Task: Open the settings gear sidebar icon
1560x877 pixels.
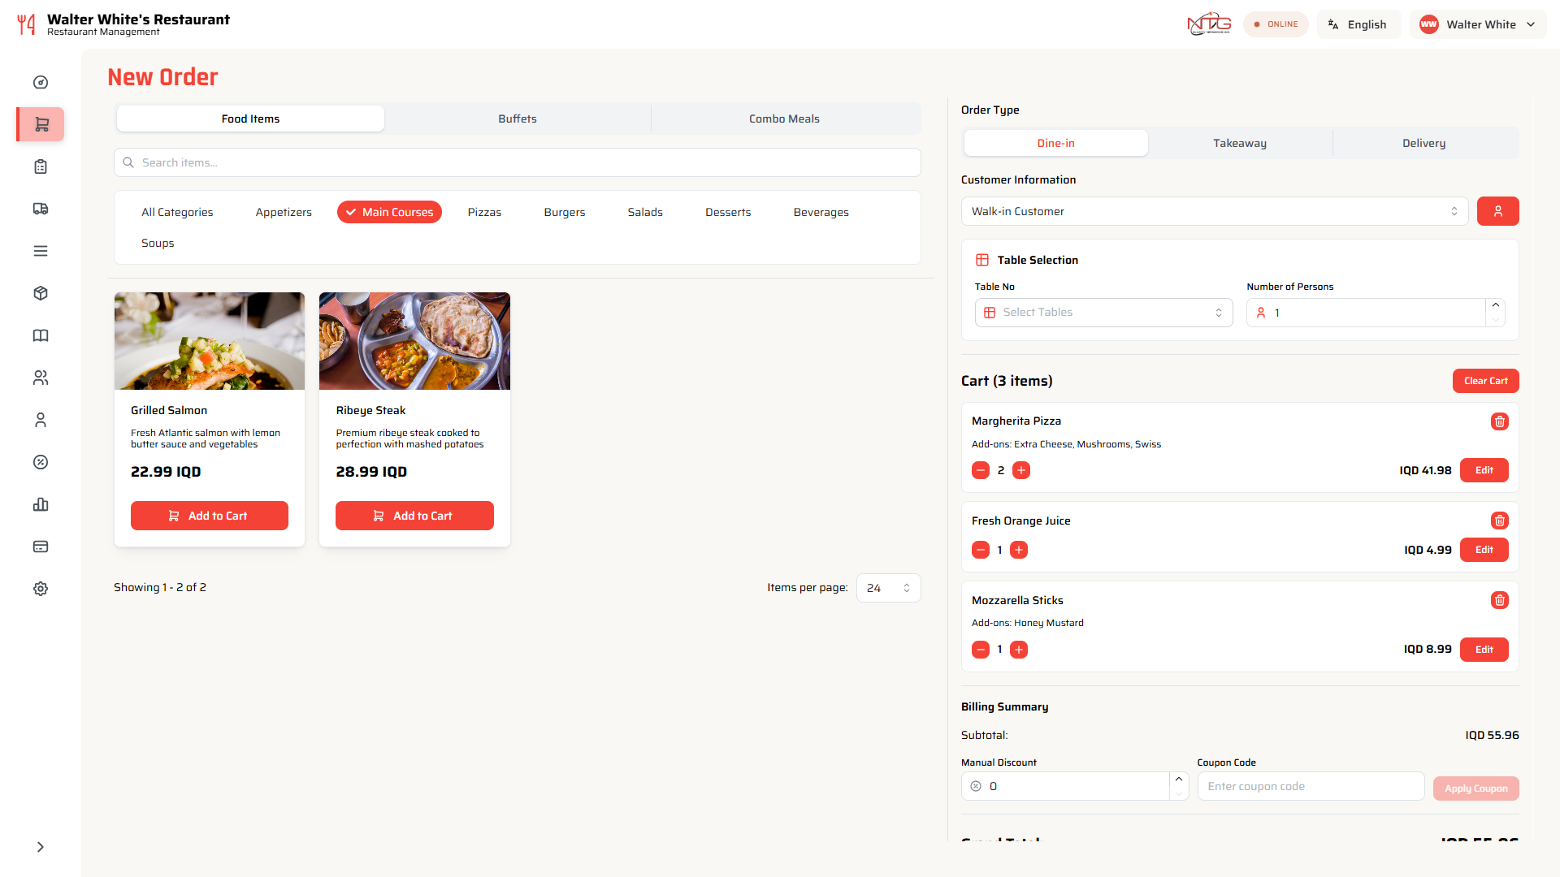Action: (x=41, y=589)
